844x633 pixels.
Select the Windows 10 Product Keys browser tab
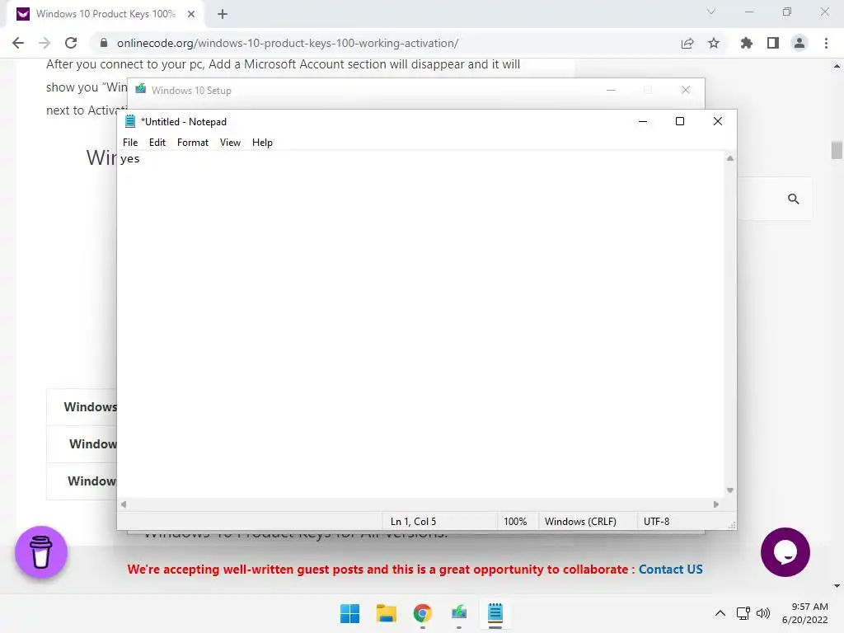point(105,14)
